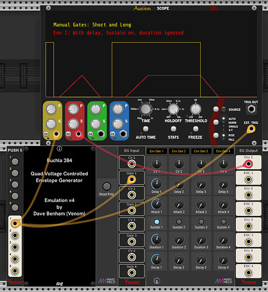This screenshot has height=292, width=268.
Task: Click the Reset Poly button
Action: coord(106,186)
